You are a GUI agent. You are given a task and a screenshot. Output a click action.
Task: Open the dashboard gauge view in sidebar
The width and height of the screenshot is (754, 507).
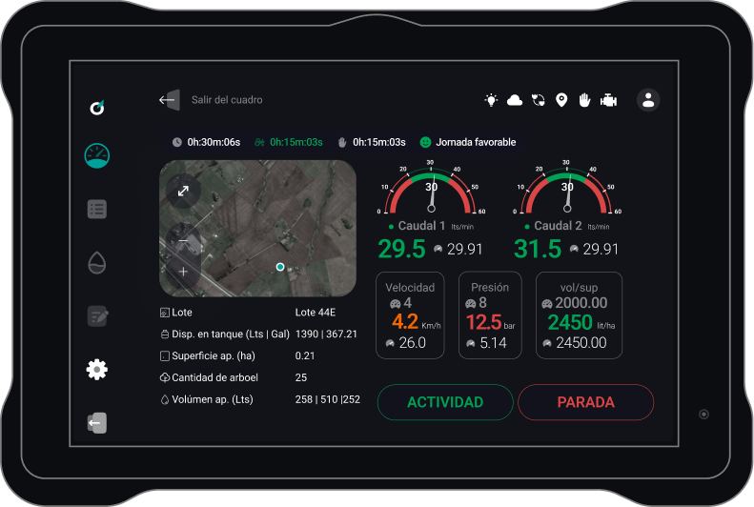(96, 155)
